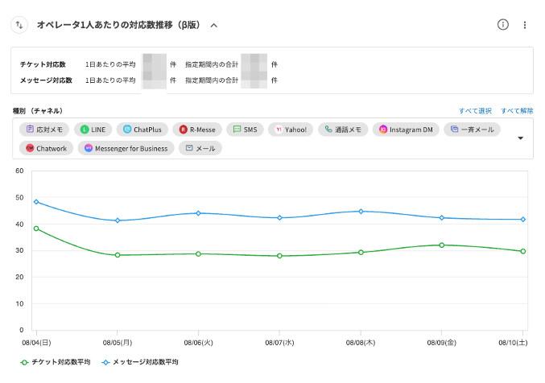Image resolution: width=545 pixels, height=383 pixels.
Task: Open the info circle icon
Action: 503,25
